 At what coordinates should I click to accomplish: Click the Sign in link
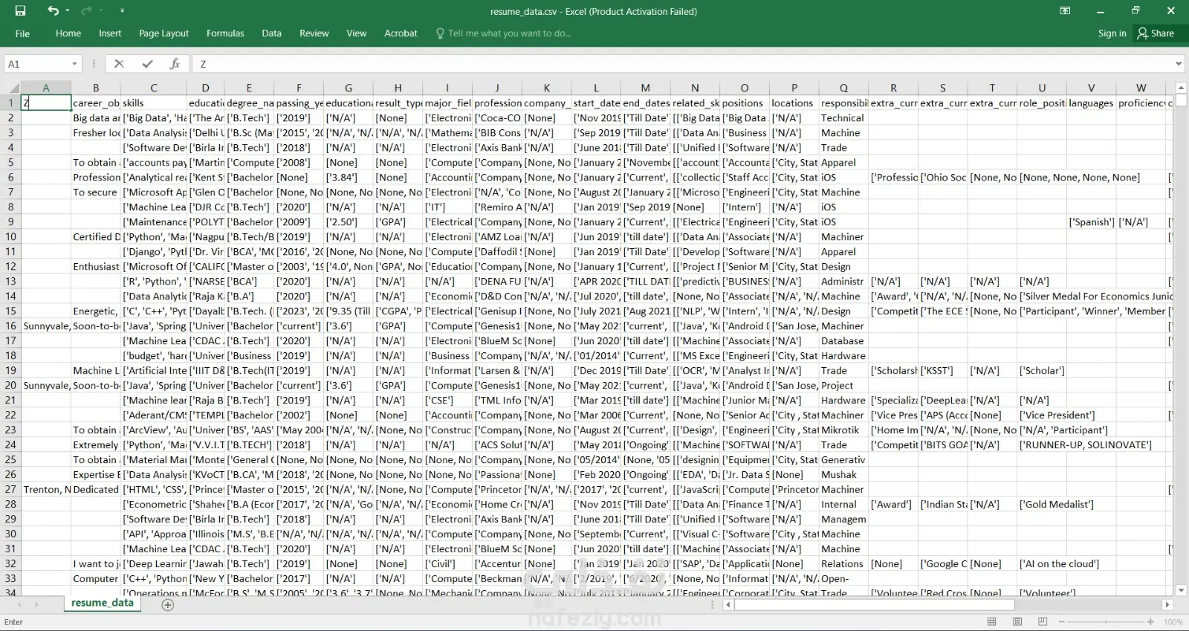1112,33
